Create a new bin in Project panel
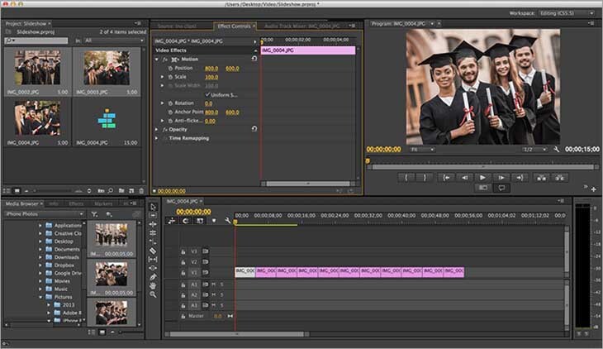The width and height of the screenshot is (603, 349). tap(121, 191)
